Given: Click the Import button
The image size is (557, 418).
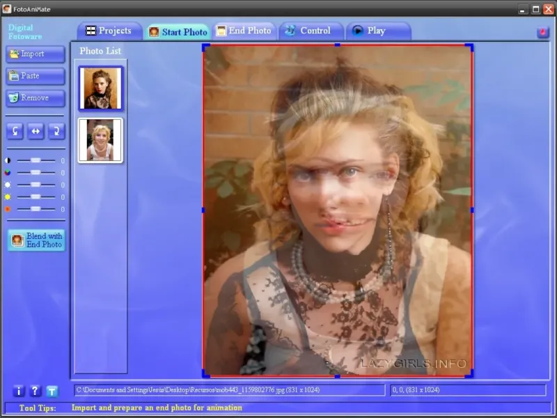Looking at the screenshot, I should click(36, 54).
